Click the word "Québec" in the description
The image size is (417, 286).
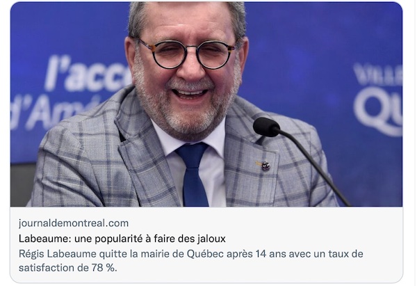(x=205, y=254)
